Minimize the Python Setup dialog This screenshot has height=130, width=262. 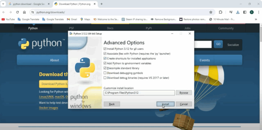[x=172, y=34]
